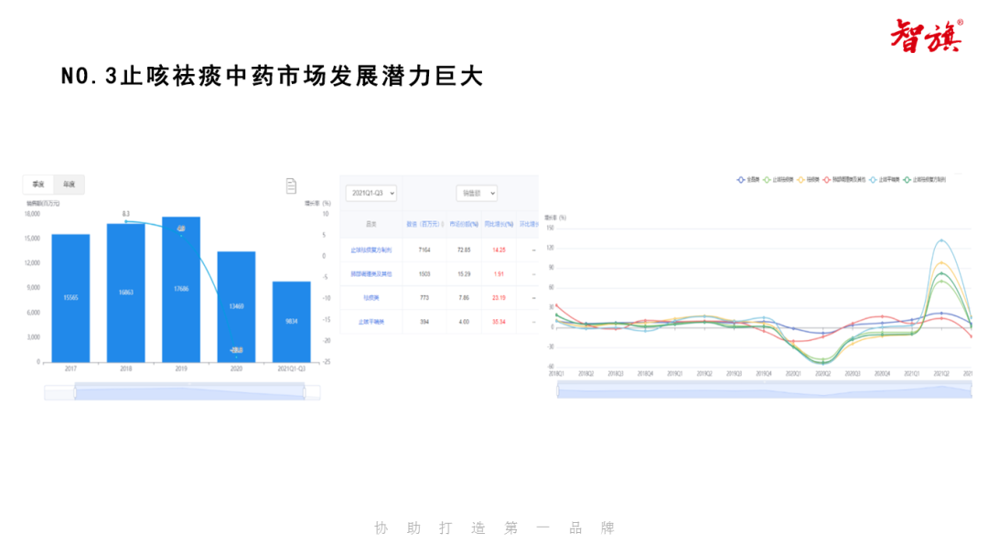Click the 同比增长(%) column header
The image size is (988, 554).
point(499,224)
